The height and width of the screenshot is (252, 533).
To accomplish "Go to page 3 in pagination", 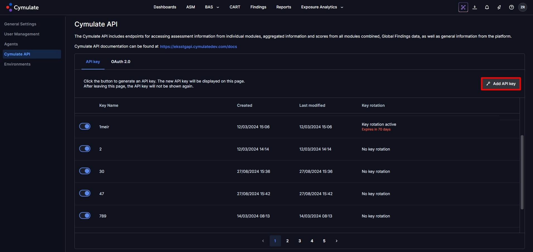I will [300, 241].
